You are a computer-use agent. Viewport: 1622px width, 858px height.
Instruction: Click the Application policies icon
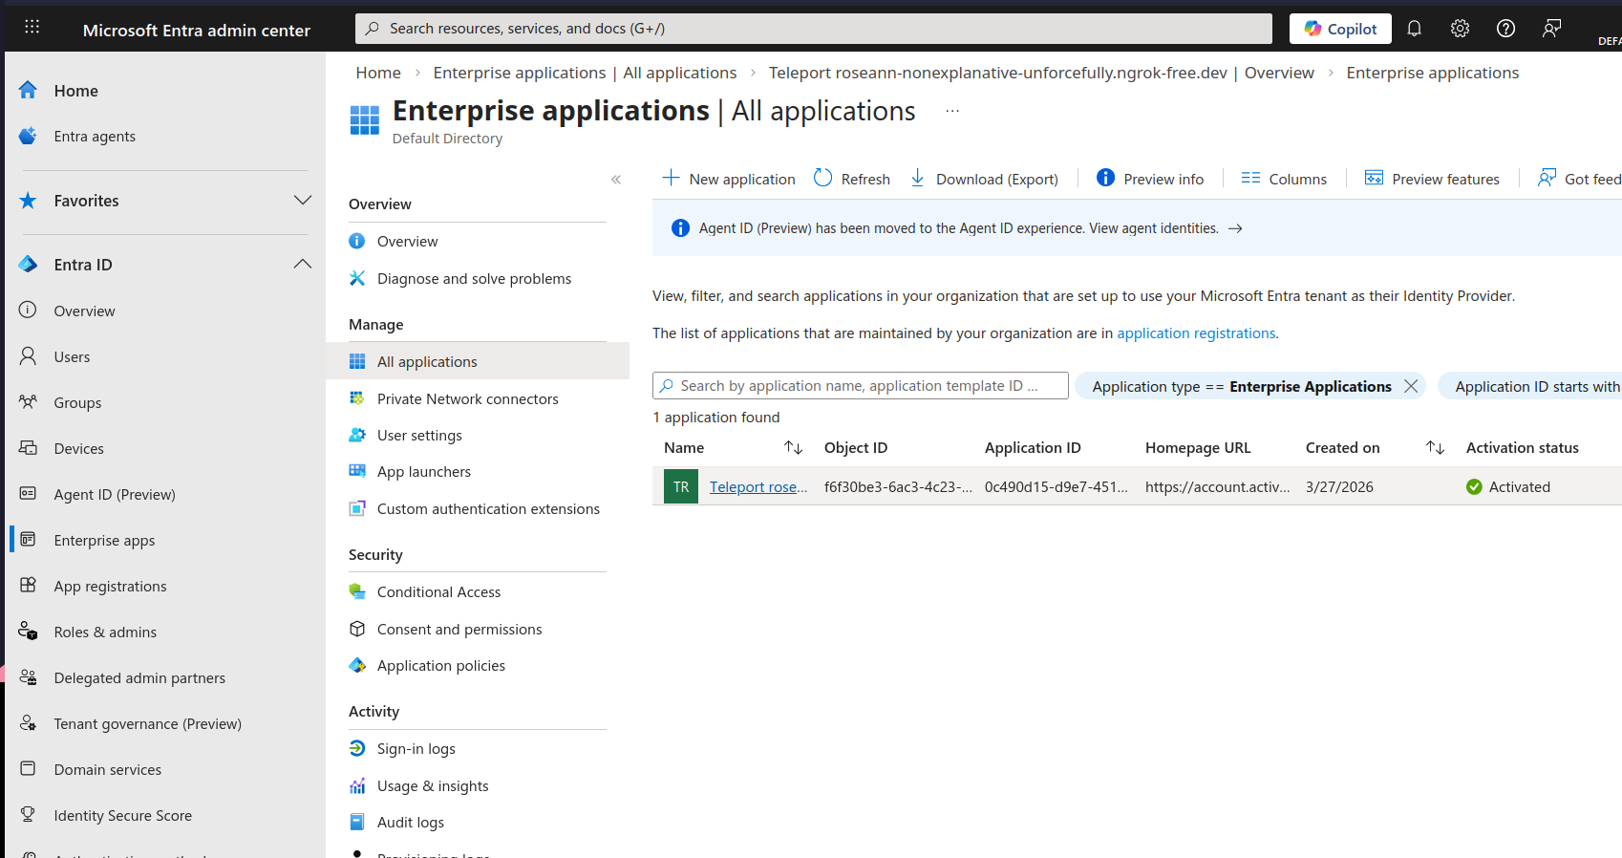click(x=357, y=665)
